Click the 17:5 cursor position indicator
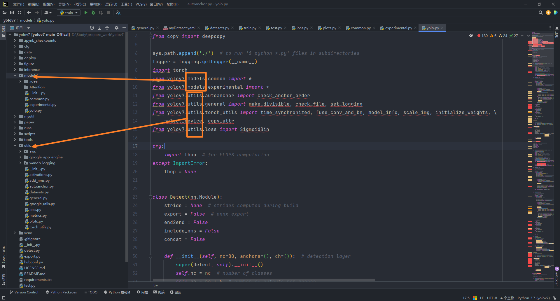Screen dimensions: 560x301 click(x=466, y=298)
